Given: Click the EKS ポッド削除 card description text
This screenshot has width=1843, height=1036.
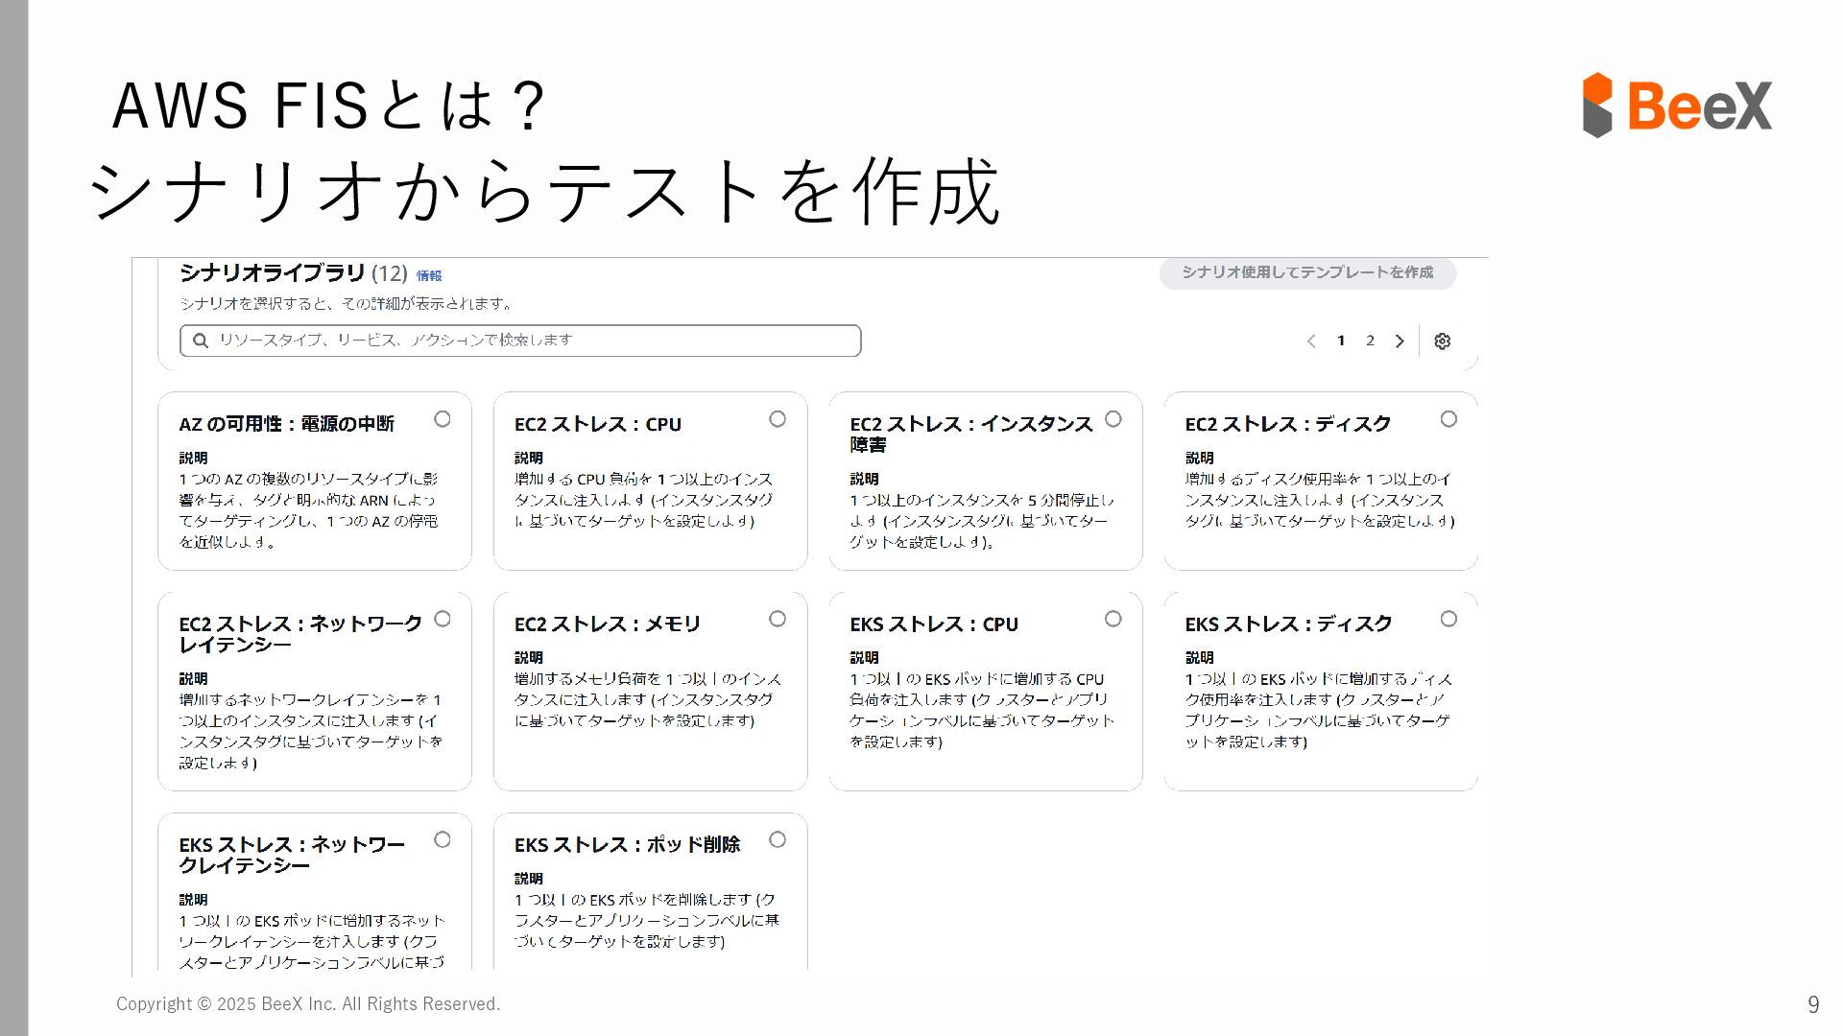Looking at the screenshot, I should click(x=646, y=920).
